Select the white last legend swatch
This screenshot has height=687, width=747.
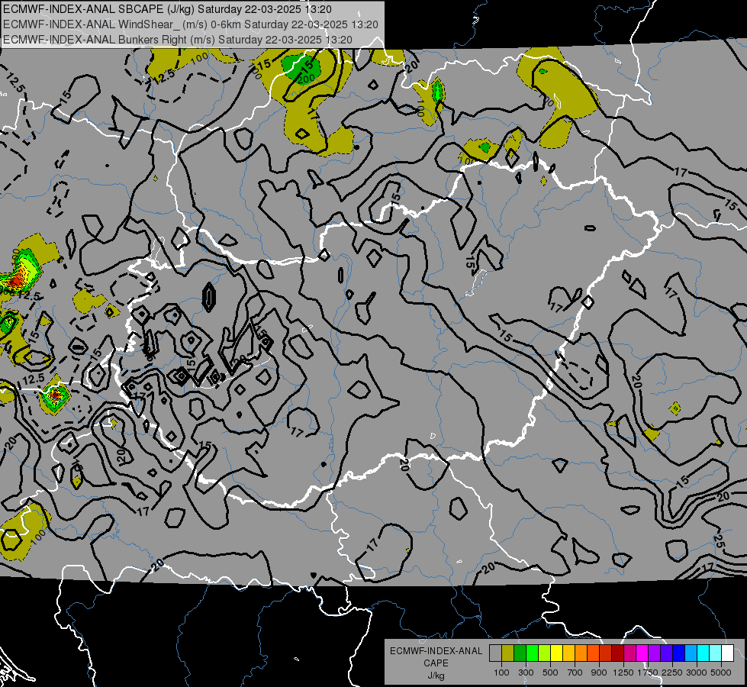(x=728, y=653)
